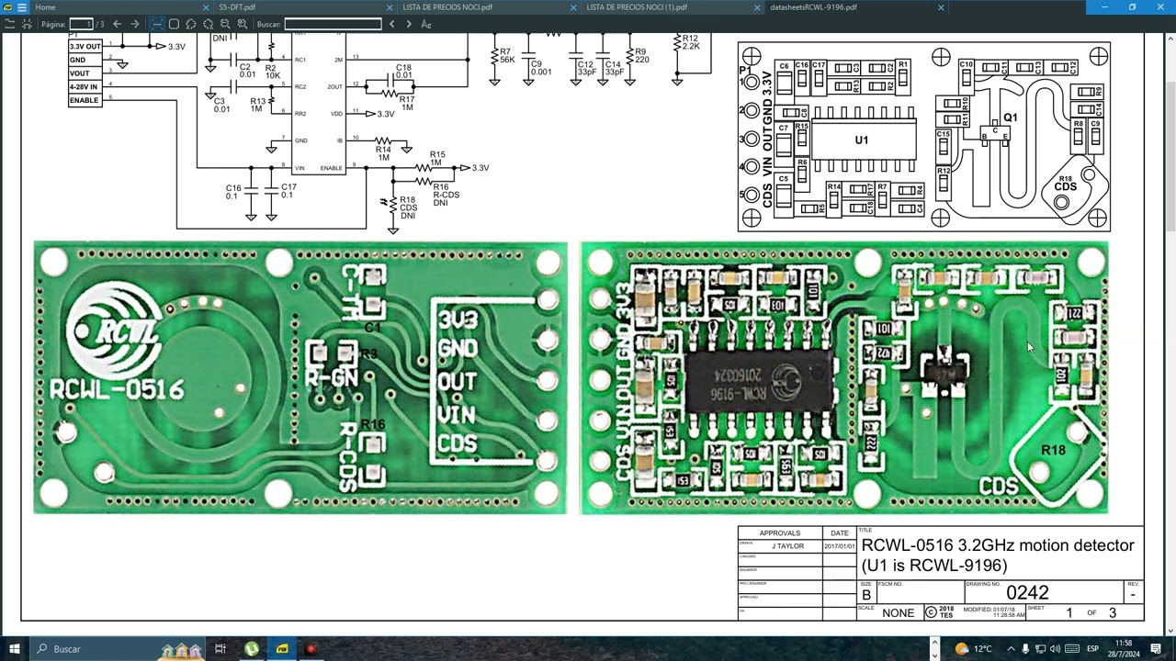Click the yellow app logo icon

click(7, 7)
